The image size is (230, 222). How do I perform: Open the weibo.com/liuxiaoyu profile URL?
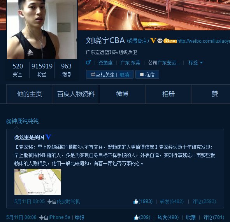tap(204, 41)
